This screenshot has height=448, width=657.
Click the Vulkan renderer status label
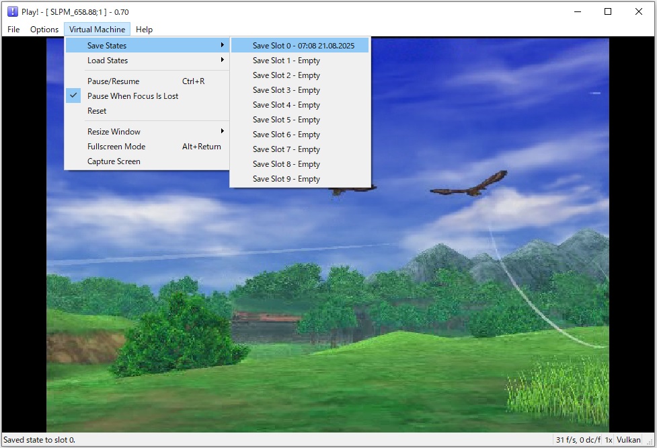[629, 440]
